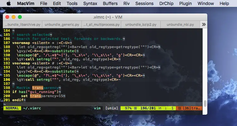The height and width of the screenshot is (126, 237).
Task: Open the Riv menu
Action: pos(126,3)
